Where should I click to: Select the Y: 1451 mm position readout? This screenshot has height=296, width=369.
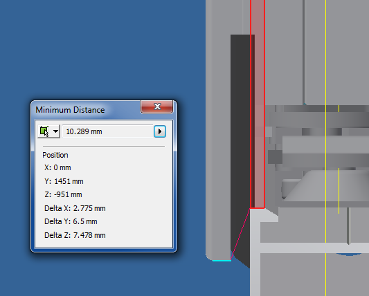tap(64, 181)
